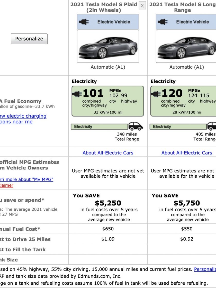Click "You SAVE" heading in the Long Range column
The height and width of the screenshot is (288, 216).
click(165, 195)
